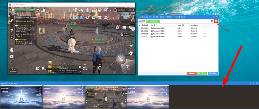The image size is (259, 109).
Task: Switch 360Auto Sync to grid view icon
Action: (212, 21)
